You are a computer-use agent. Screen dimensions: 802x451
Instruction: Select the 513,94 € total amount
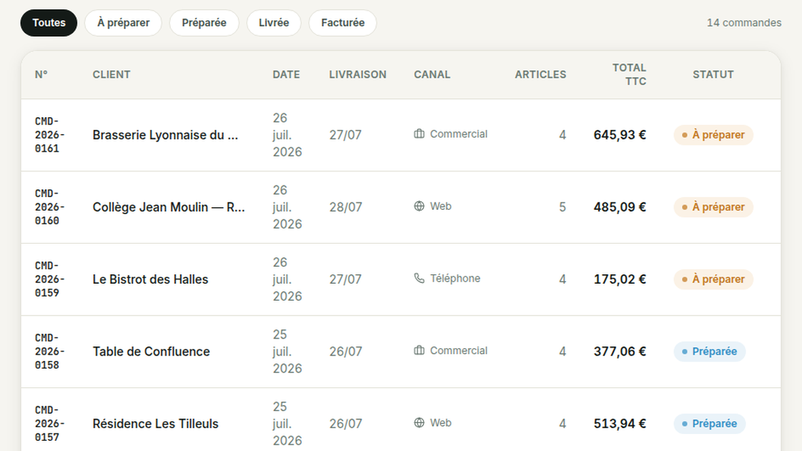pyautogui.click(x=619, y=424)
